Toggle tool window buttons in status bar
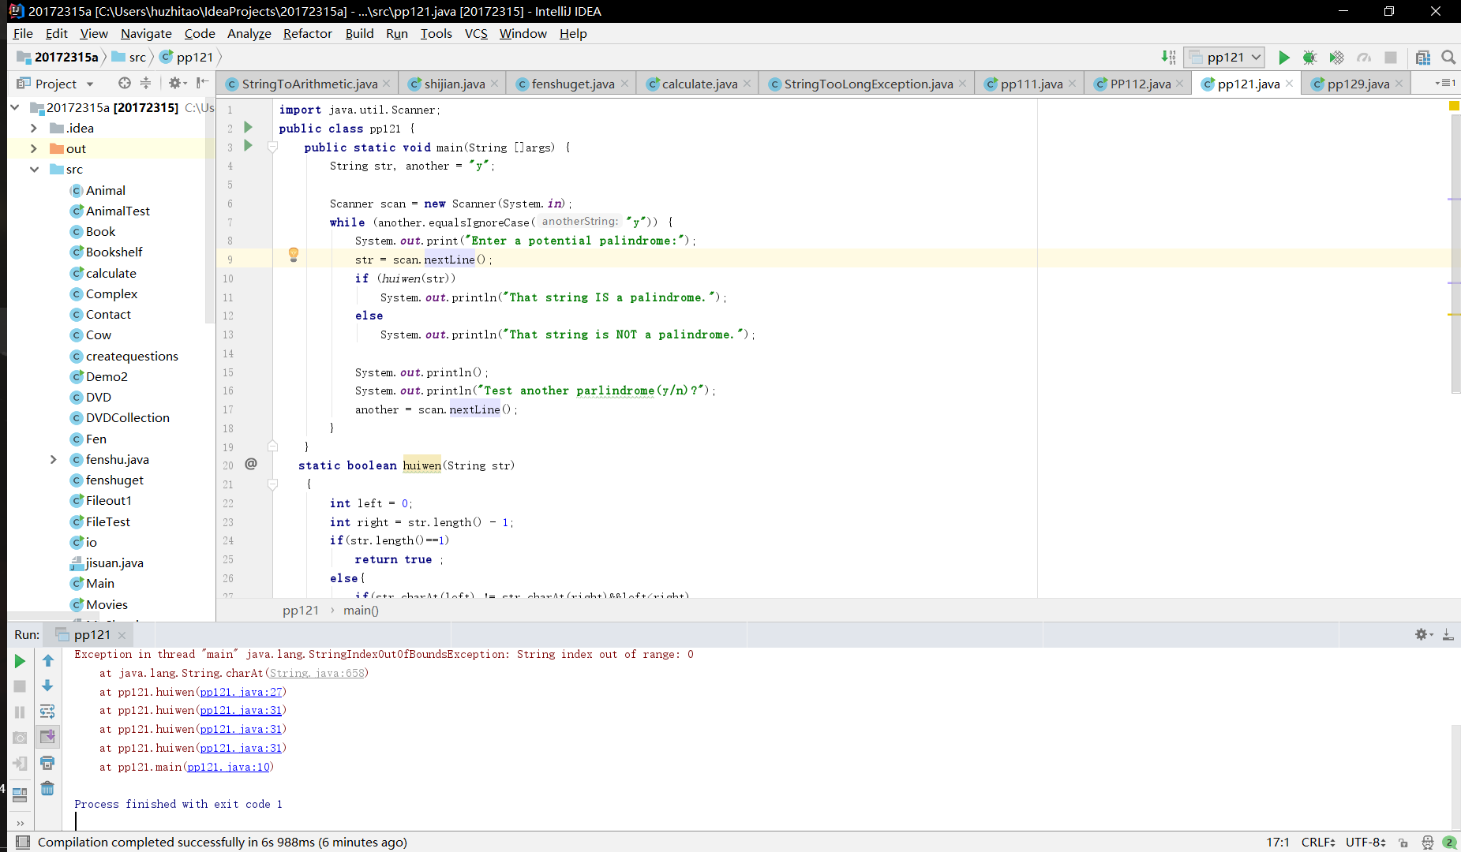1461x852 pixels. point(23,842)
